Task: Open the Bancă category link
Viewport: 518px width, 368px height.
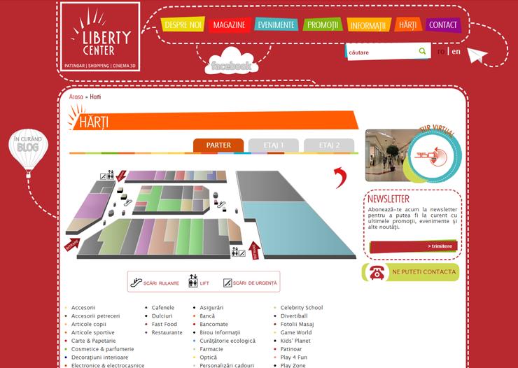Action: (x=207, y=316)
